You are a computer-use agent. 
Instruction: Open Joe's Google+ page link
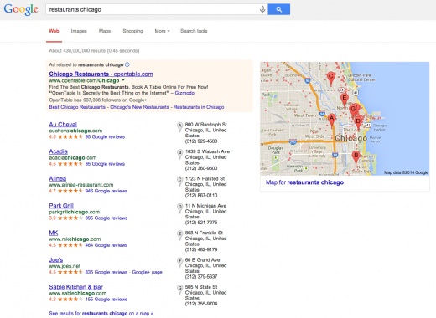(147, 272)
